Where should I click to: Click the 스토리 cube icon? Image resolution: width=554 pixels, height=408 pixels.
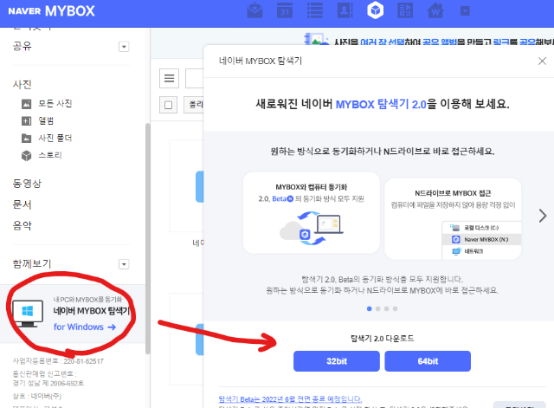(27, 156)
